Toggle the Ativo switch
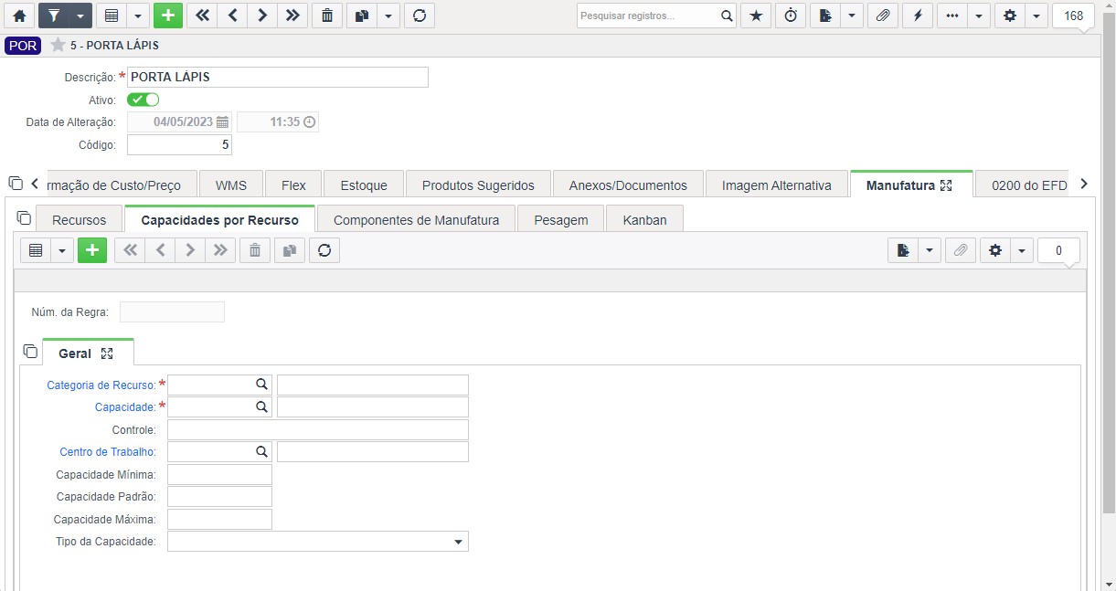 [143, 100]
